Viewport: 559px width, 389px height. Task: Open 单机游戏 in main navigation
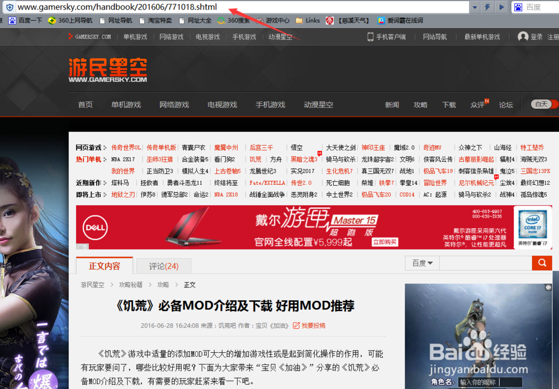tap(126, 104)
